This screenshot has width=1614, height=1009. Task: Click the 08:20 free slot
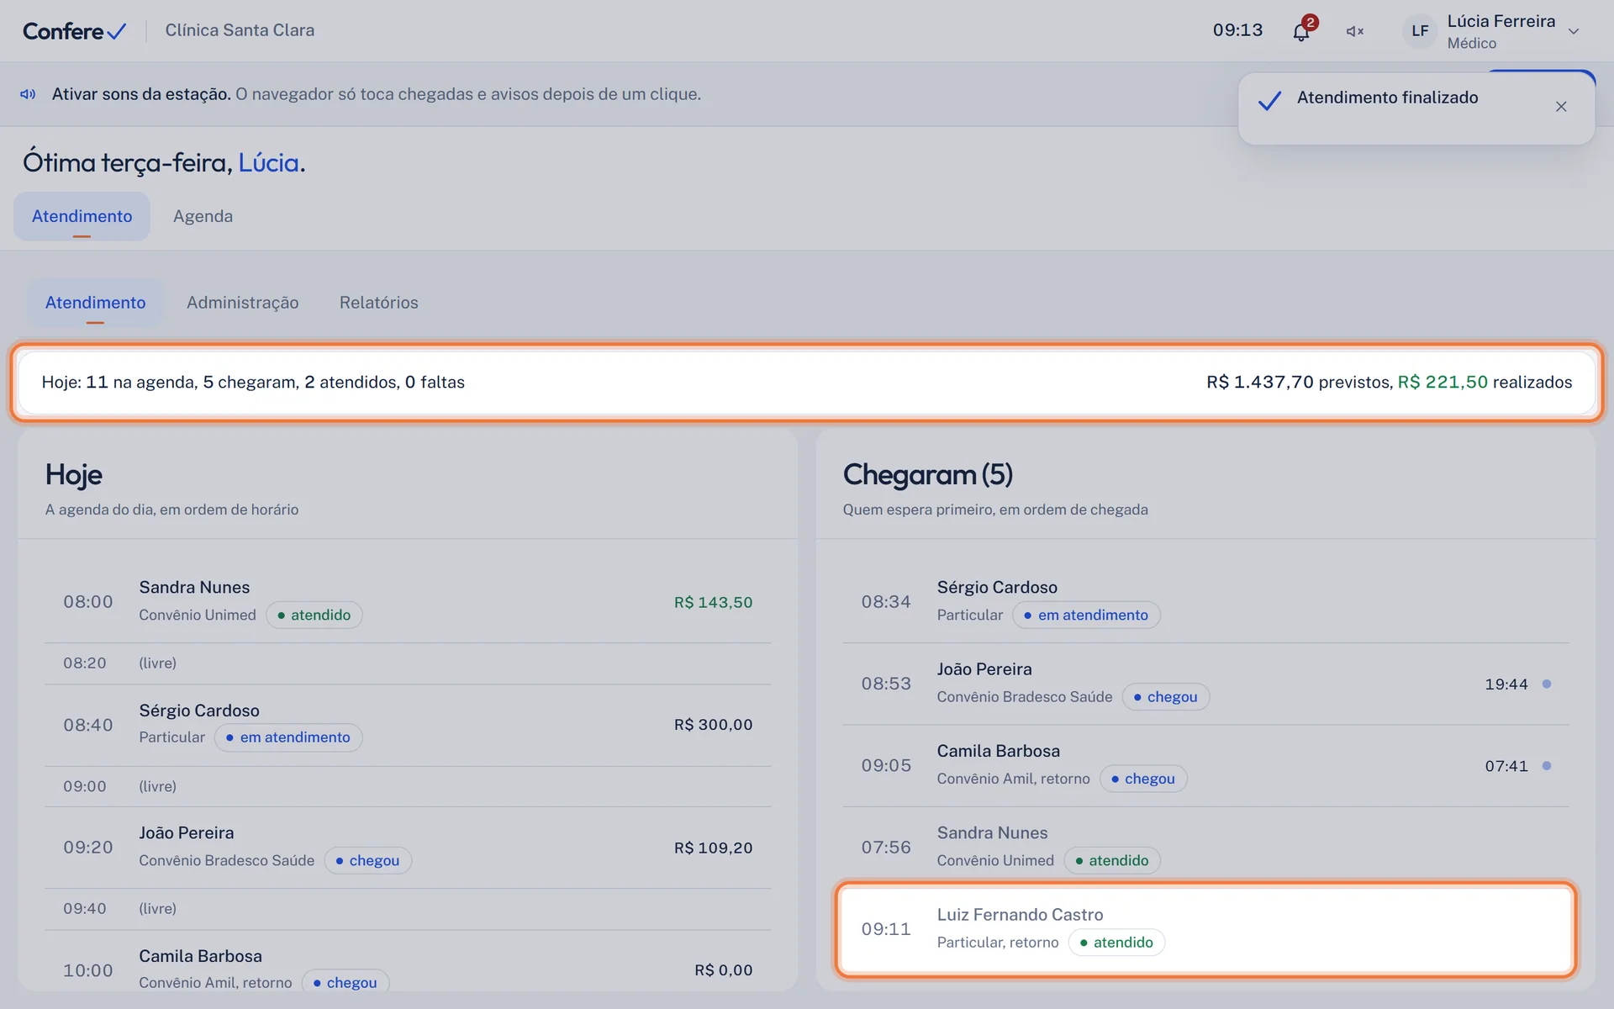coord(408,663)
